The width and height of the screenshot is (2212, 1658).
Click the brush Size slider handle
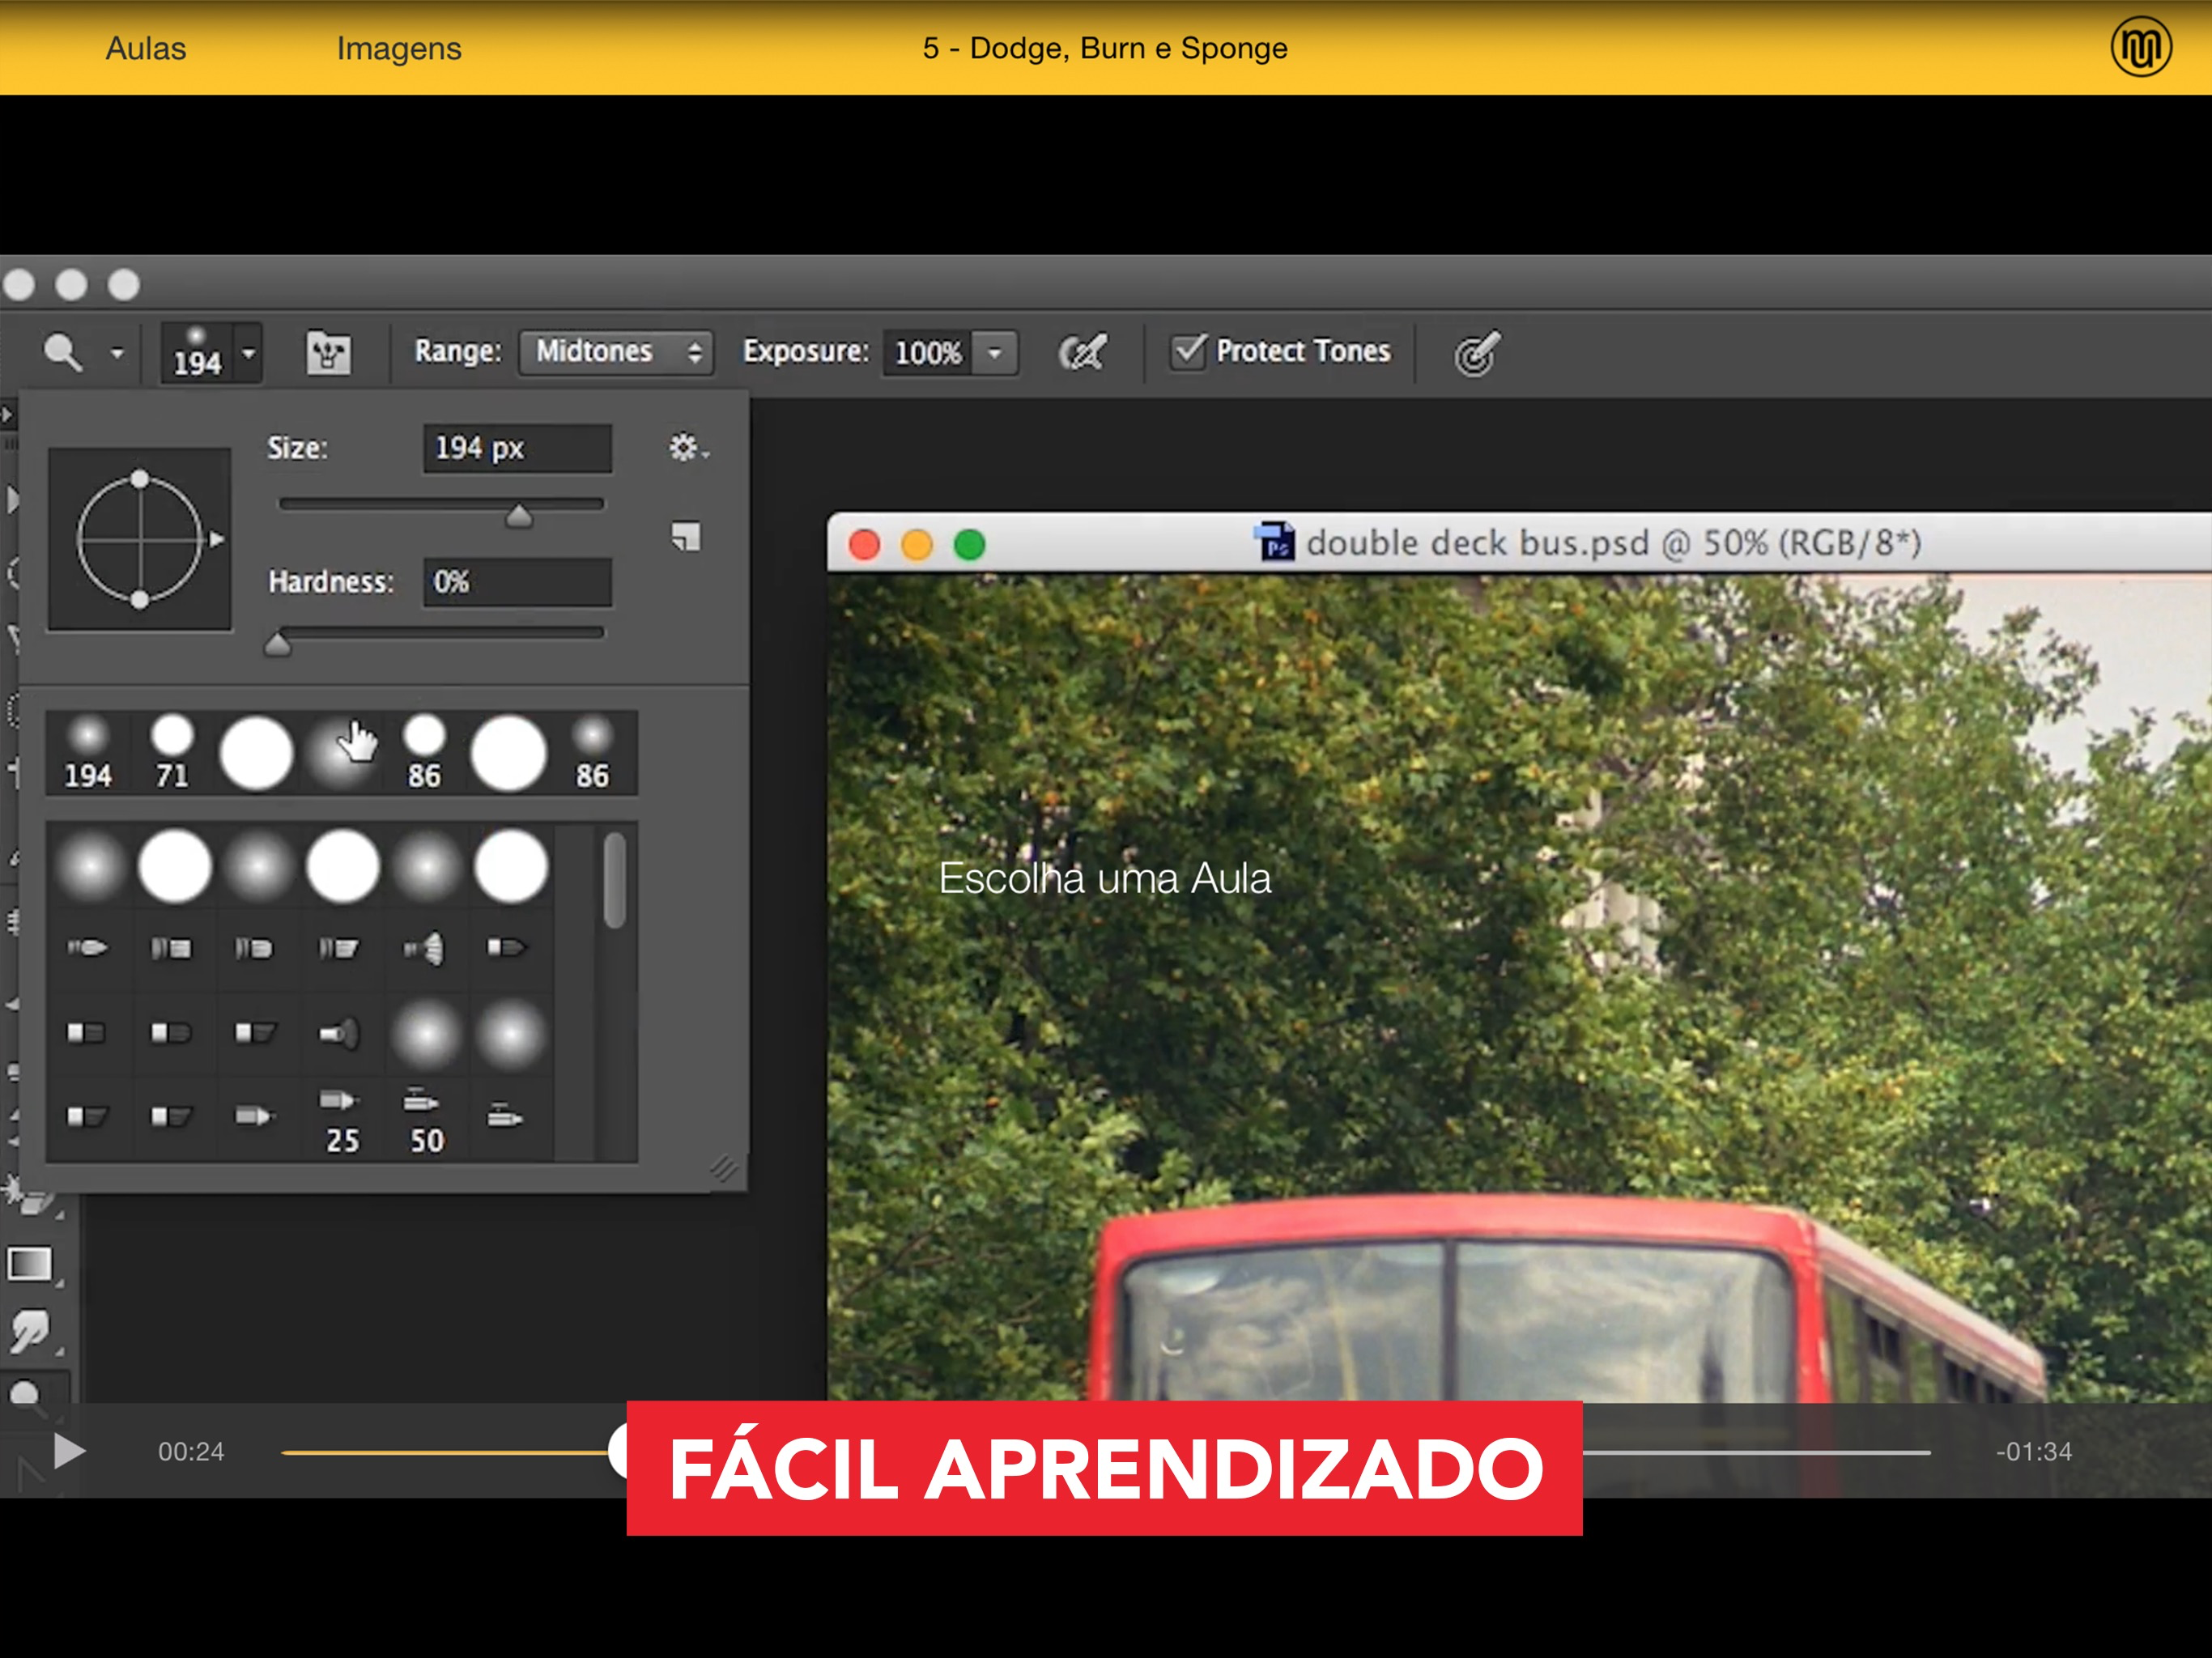[x=519, y=515]
